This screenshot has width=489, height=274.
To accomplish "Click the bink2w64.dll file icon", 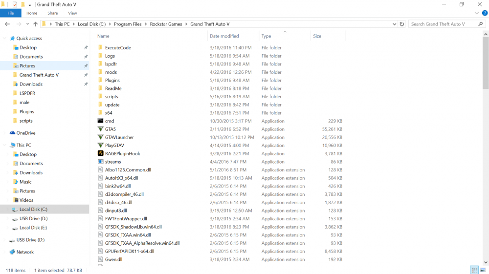I will point(100,186).
